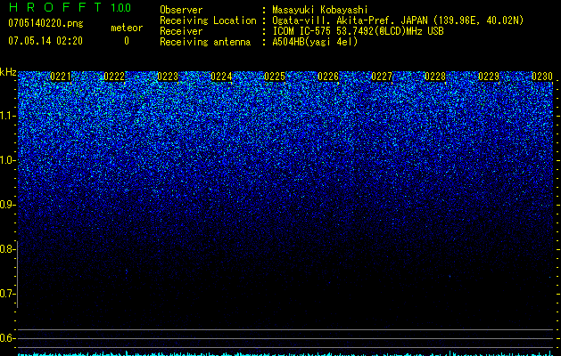This screenshot has height=356, width=561.
Task: Select the HROFFT 1.0.0 title text
Action: [x=70, y=7]
